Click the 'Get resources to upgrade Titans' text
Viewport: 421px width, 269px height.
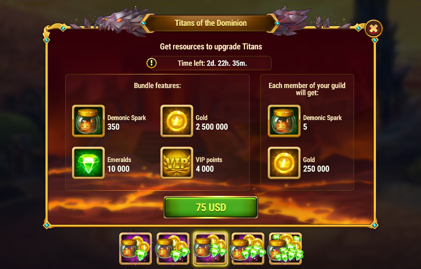tap(211, 47)
